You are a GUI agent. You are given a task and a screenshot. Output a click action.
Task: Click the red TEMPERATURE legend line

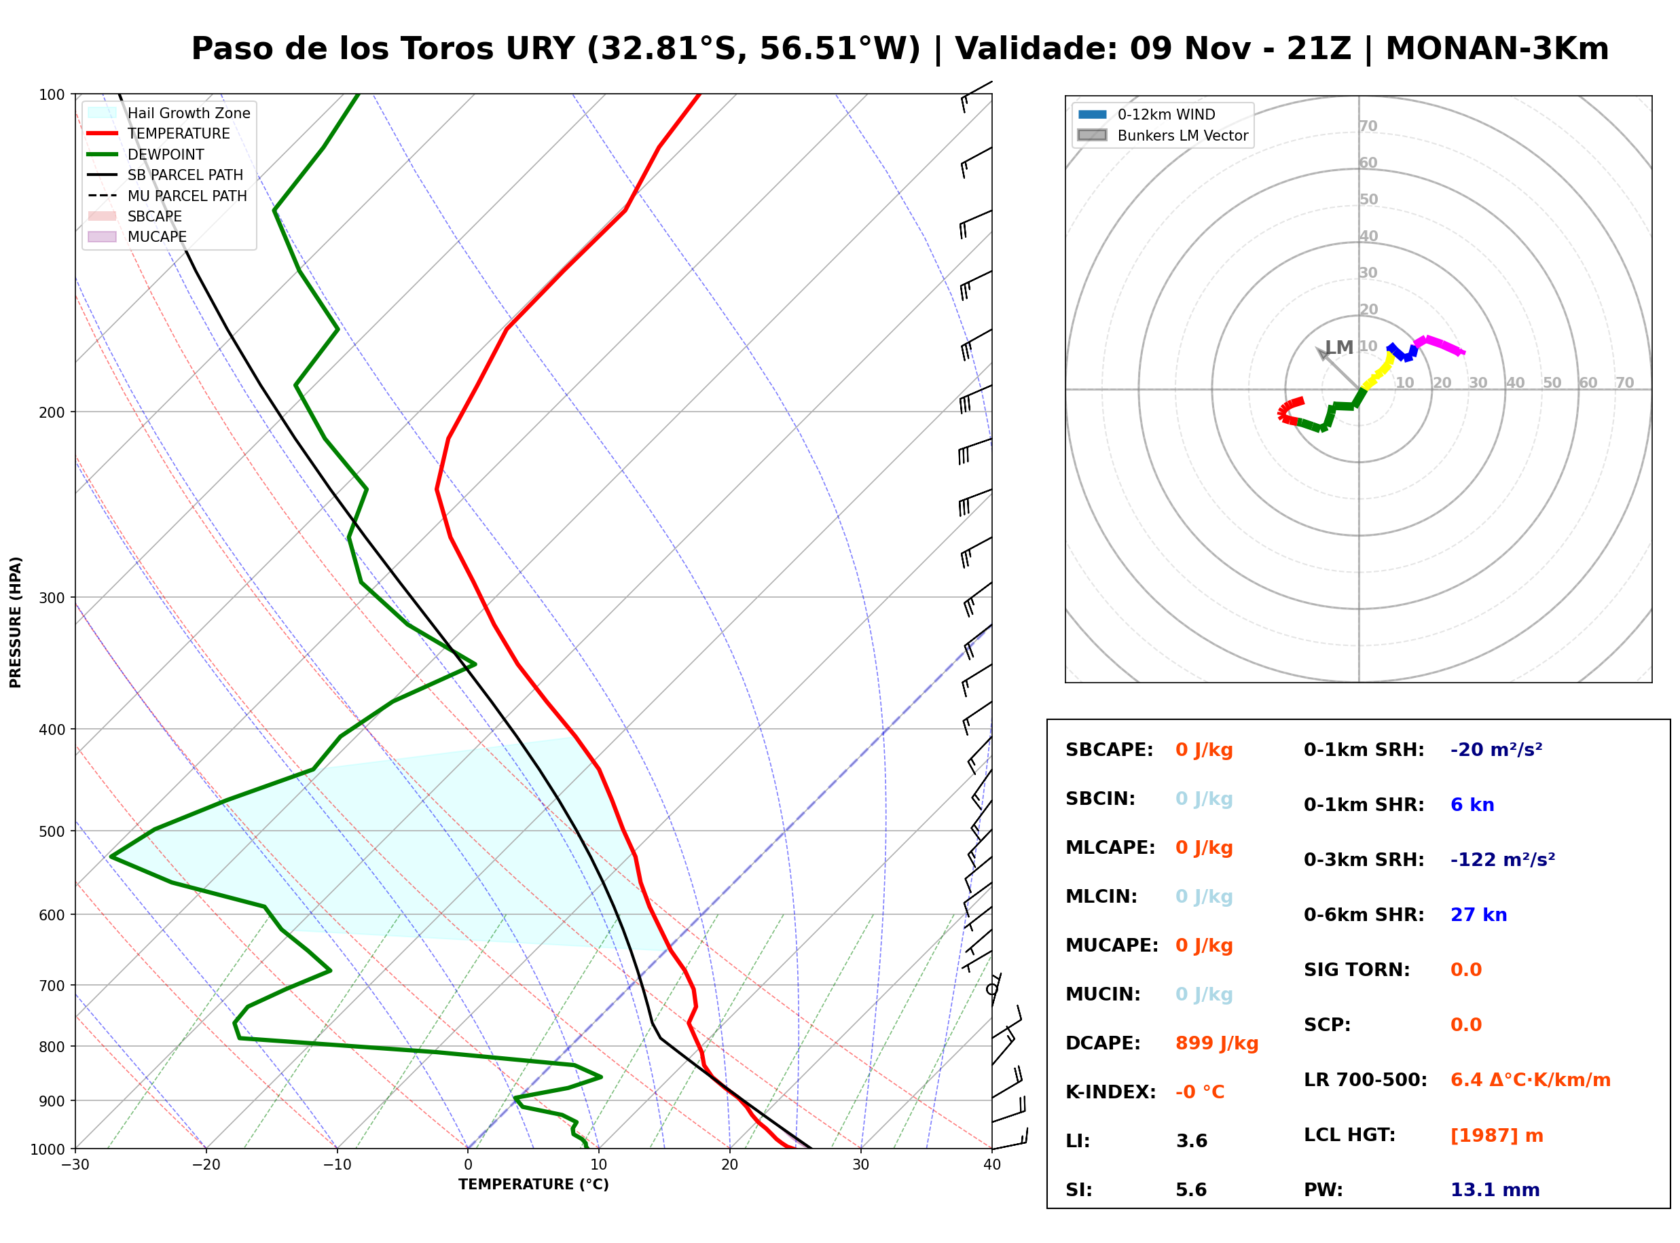[x=103, y=133]
